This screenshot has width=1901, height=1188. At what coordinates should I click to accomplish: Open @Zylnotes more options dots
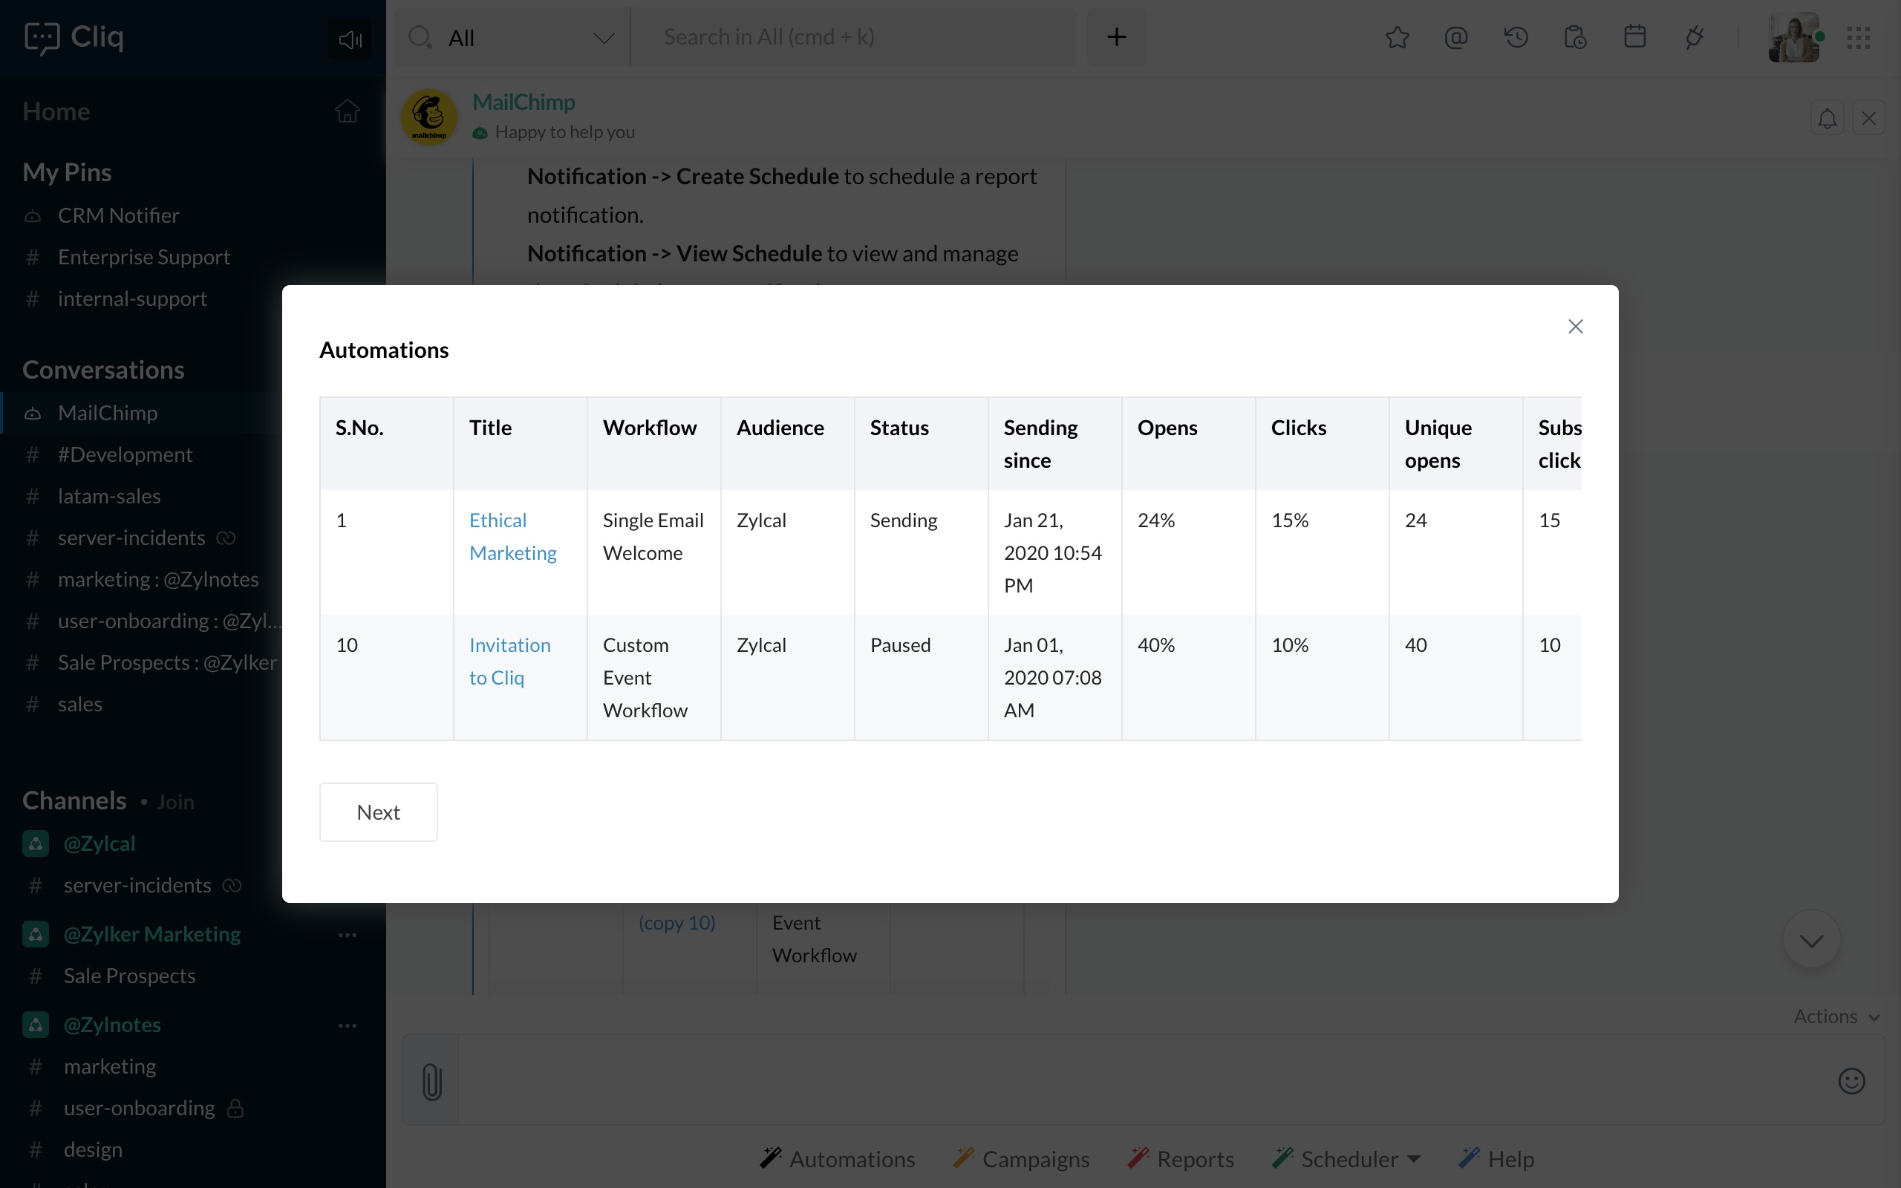(348, 1025)
